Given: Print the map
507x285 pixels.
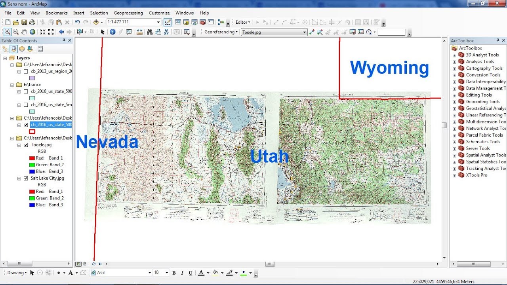Looking at the screenshot, I should point(32,22).
